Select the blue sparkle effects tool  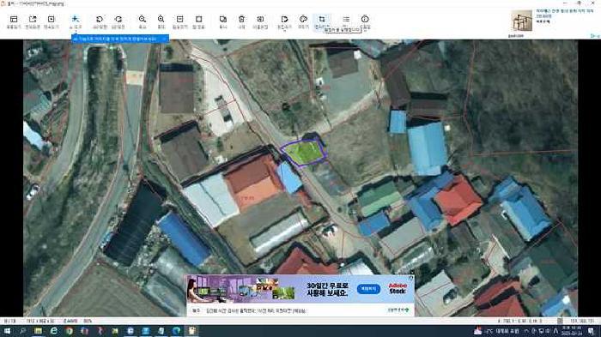76,19
